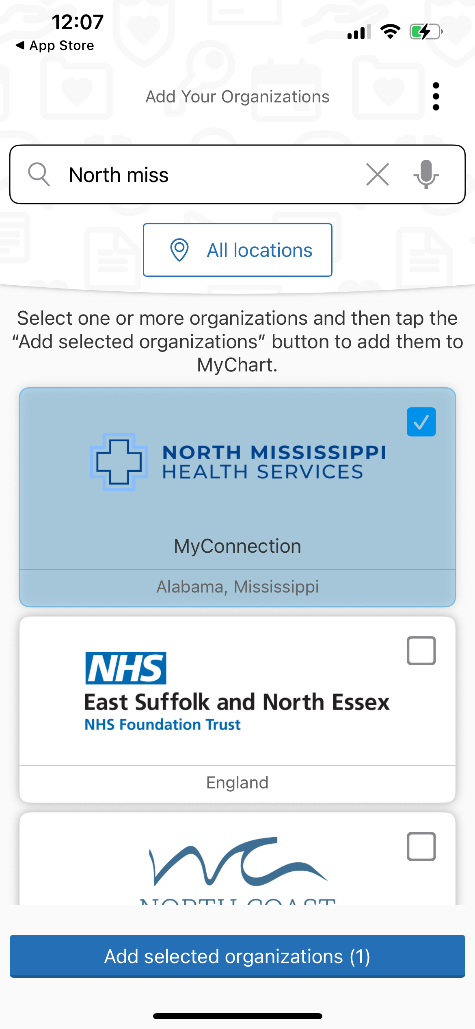
Task: Select the North Coast organization checkbox
Action: (421, 847)
